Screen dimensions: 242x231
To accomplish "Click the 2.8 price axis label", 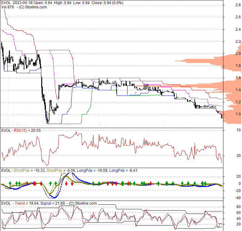I will [x=238, y=5].
